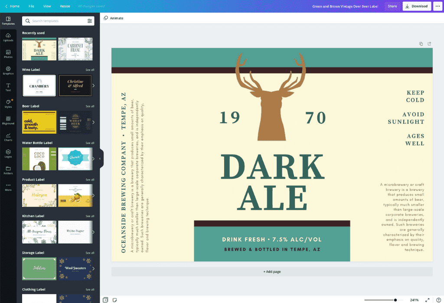Open the zoom percentage selector
This screenshot has width=444, height=303.
tap(415, 299)
